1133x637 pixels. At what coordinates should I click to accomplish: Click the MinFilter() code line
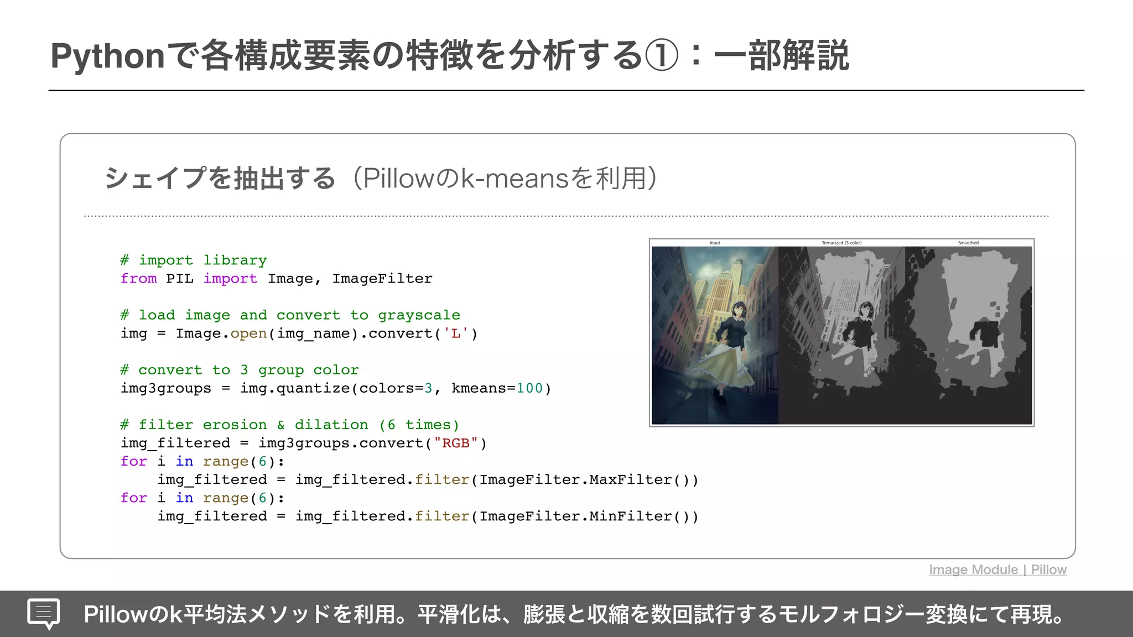pos(428,516)
